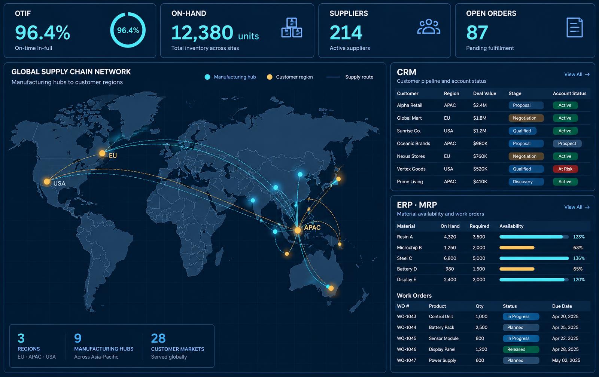Select the Oceanic Brands customer name
Screen dimensions: 599x377
tap(413, 144)
